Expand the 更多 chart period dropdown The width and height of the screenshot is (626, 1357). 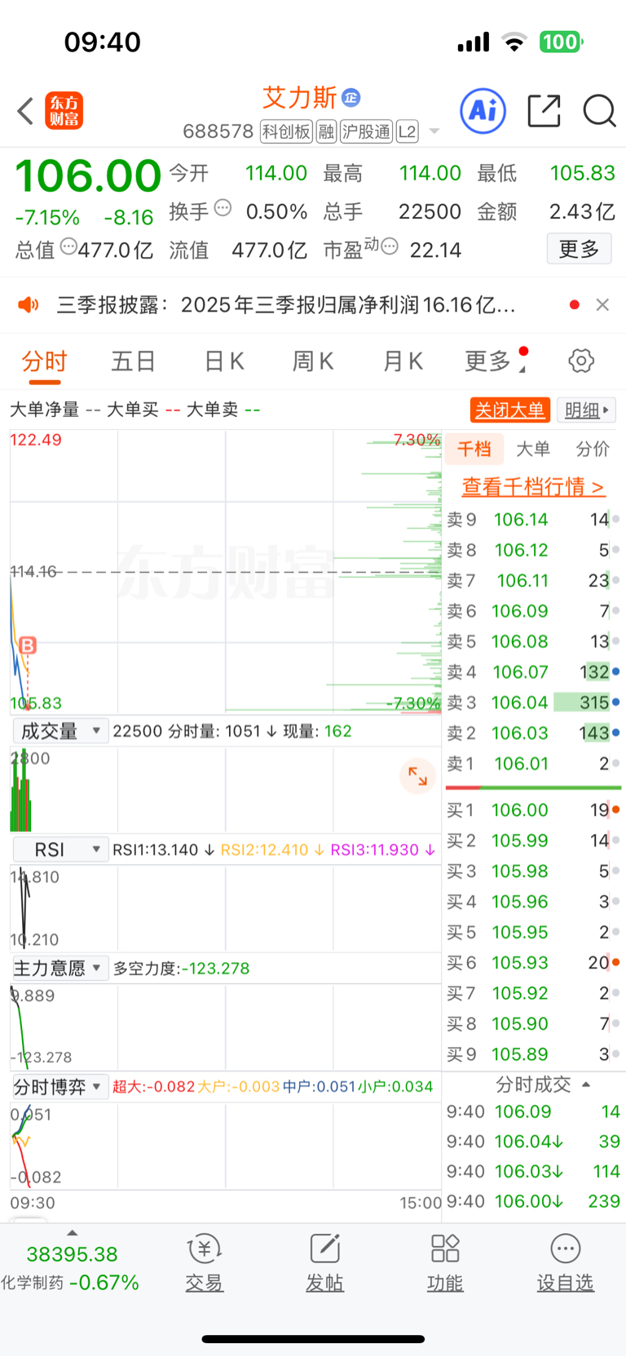coord(495,361)
